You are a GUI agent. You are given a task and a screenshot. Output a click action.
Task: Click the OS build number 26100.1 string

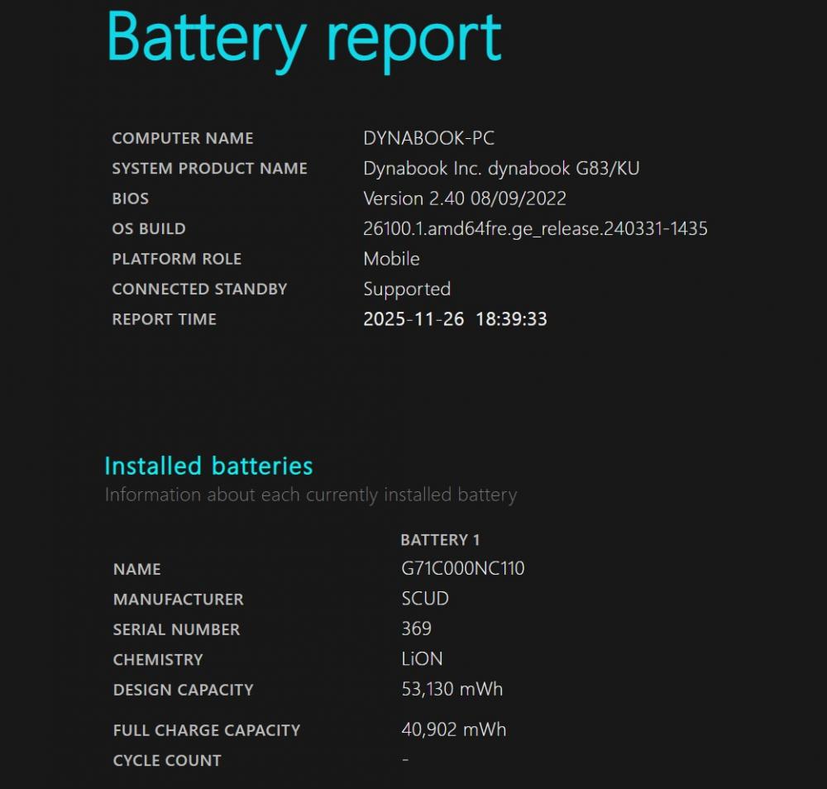pos(535,229)
